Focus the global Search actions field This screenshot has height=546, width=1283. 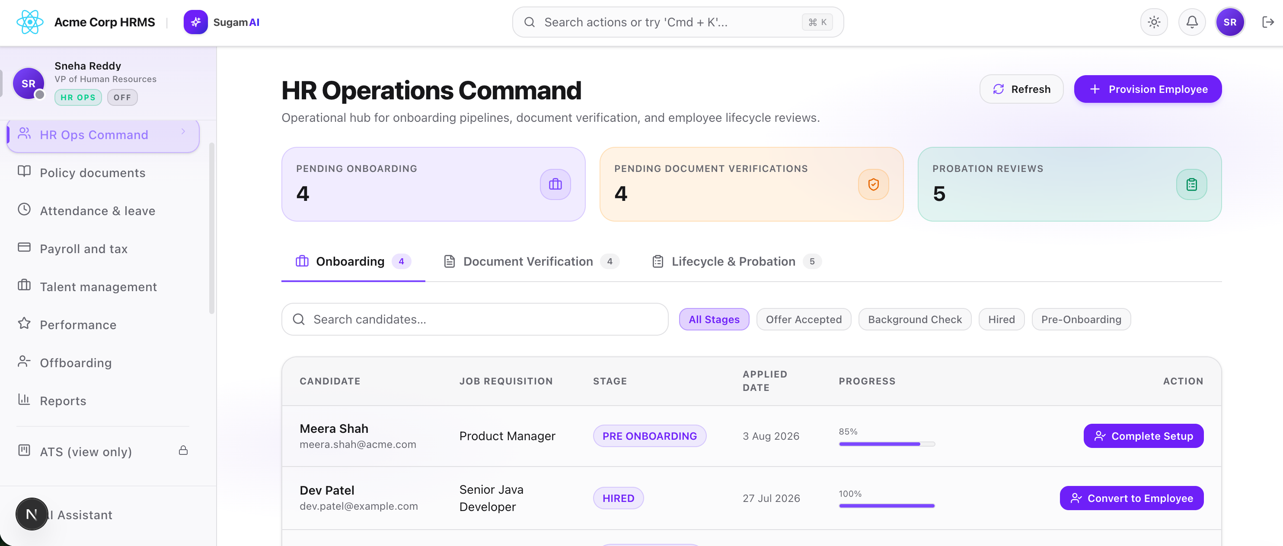click(x=678, y=22)
